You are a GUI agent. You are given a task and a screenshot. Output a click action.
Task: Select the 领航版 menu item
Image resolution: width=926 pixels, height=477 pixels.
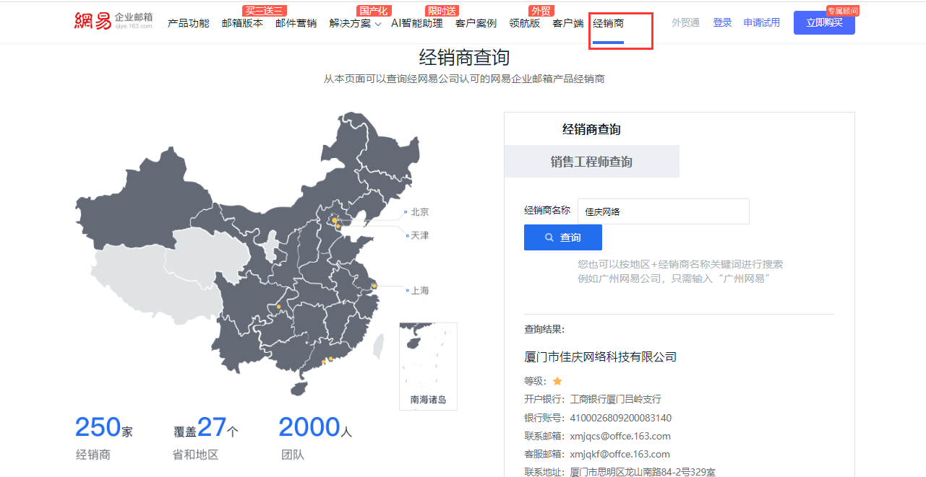524,23
